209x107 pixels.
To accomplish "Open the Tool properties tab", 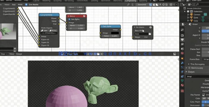I will coord(182,30).
